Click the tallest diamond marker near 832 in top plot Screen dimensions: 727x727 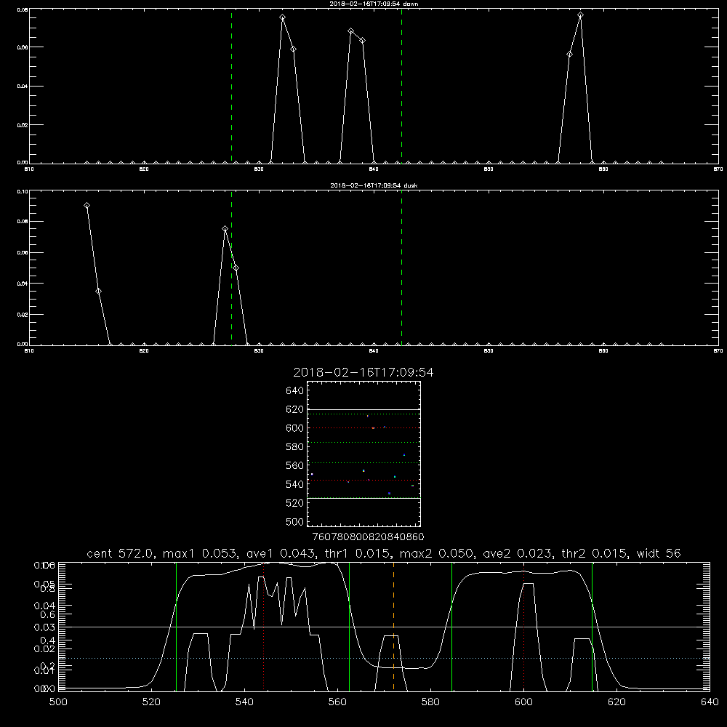[x=282, y=17]
